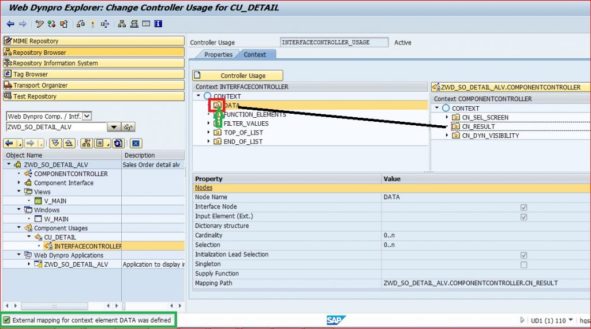Toggle Interface Node checkbox
Image resolution: width=591 pixels, height=329 pixels.
pyautogui.click(x=523, y=207)
